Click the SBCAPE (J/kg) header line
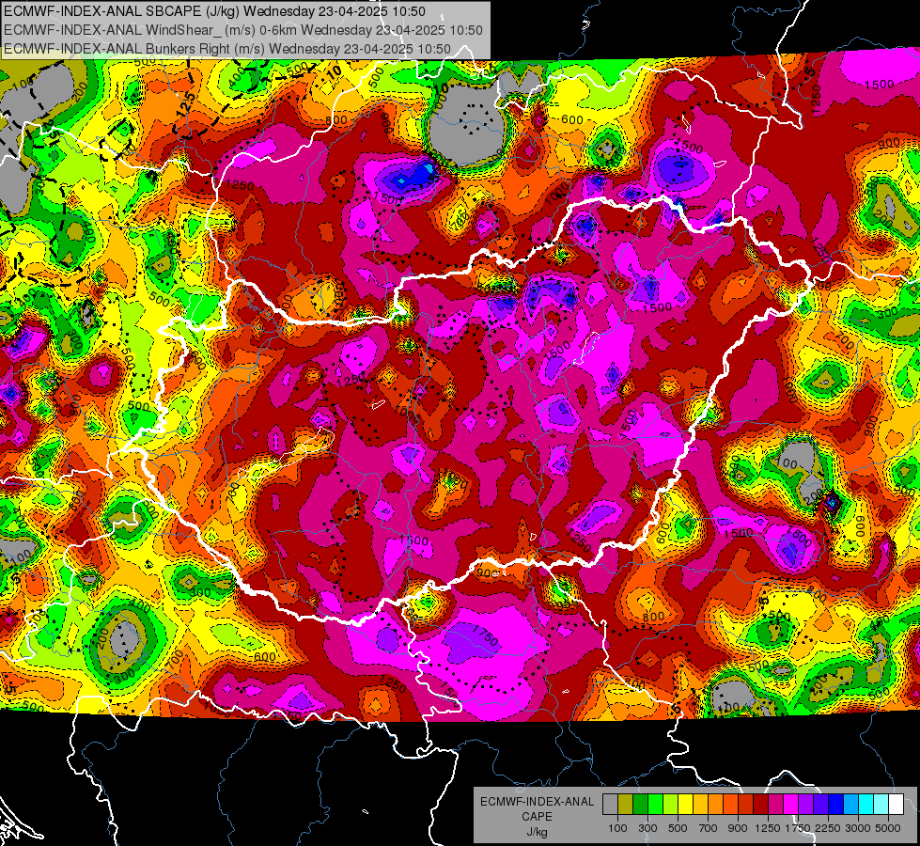 (x=215, y=11)
